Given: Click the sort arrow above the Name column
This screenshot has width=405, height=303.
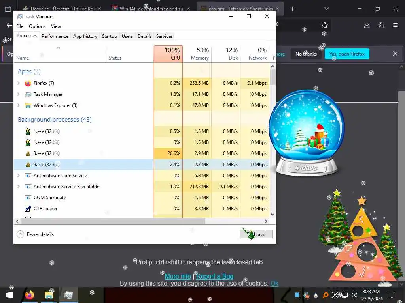Looking at the screenshot, I should (x=59, y=48).
